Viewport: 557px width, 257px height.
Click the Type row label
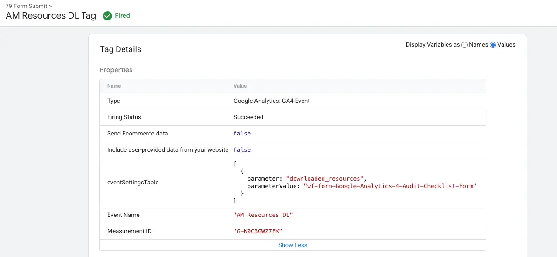pos(114,101)
